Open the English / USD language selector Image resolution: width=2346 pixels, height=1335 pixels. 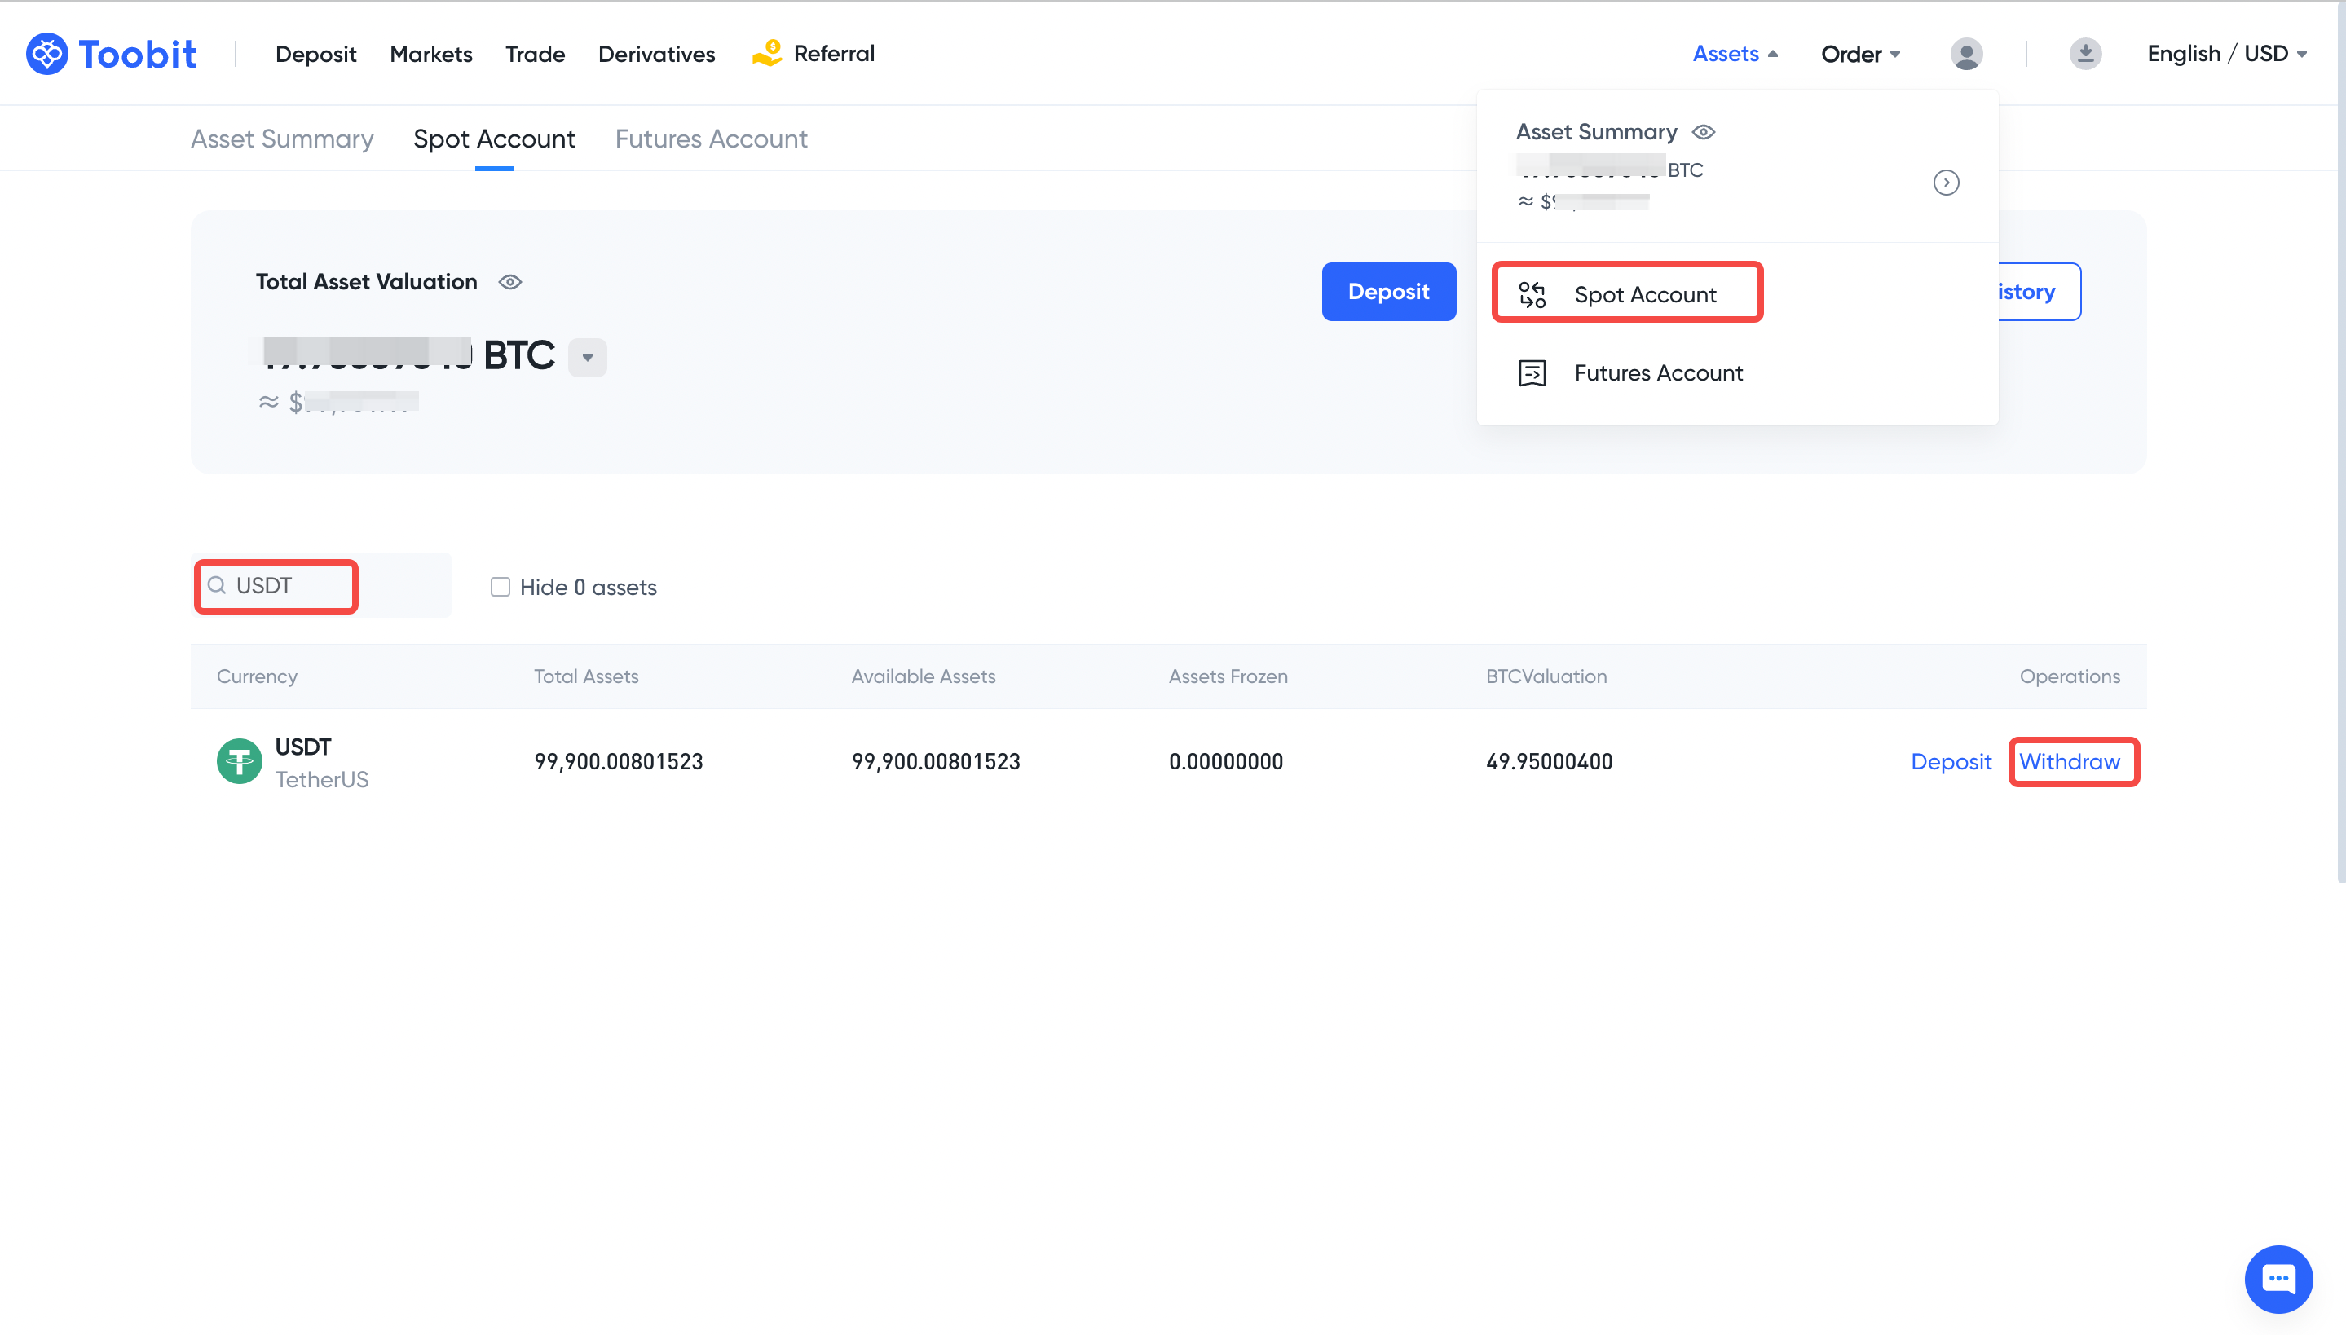pos(2226,54)
